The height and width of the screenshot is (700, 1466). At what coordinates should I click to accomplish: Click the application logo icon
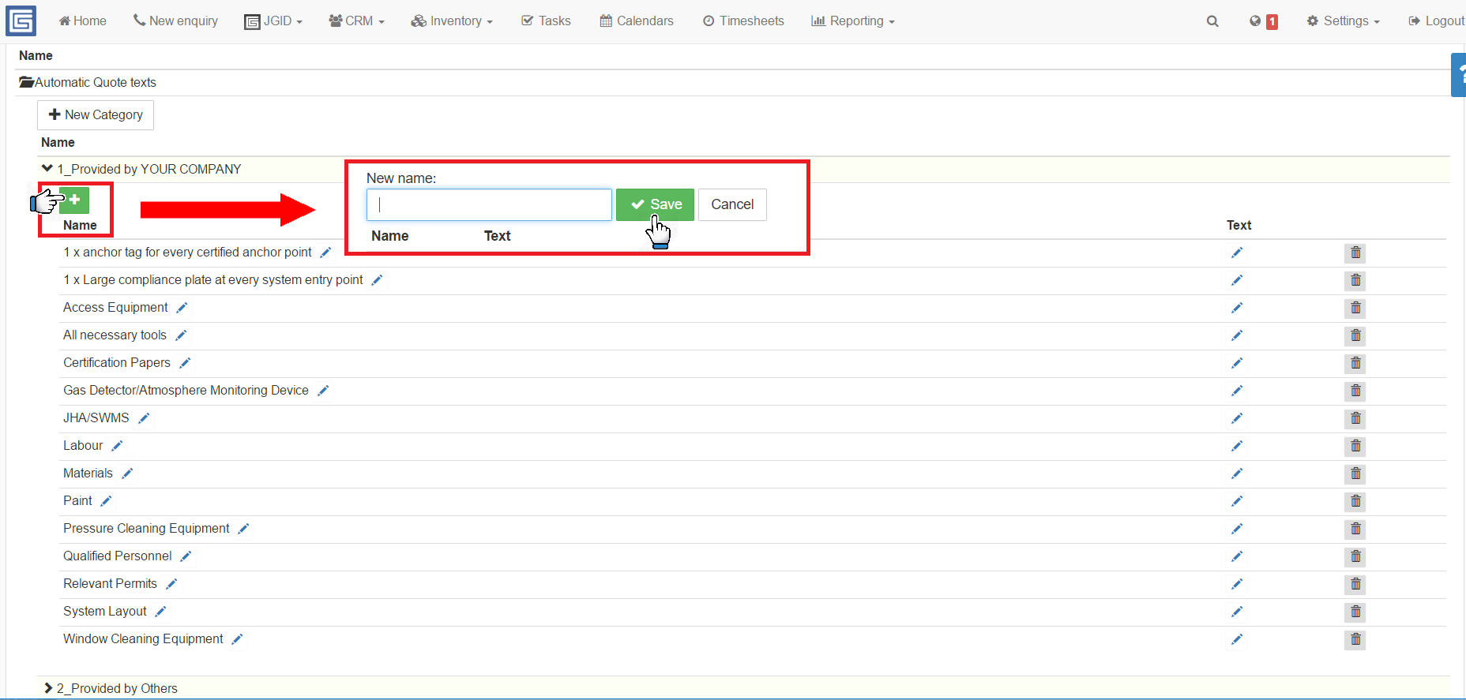pyautogui.click(x=21, y=21)
